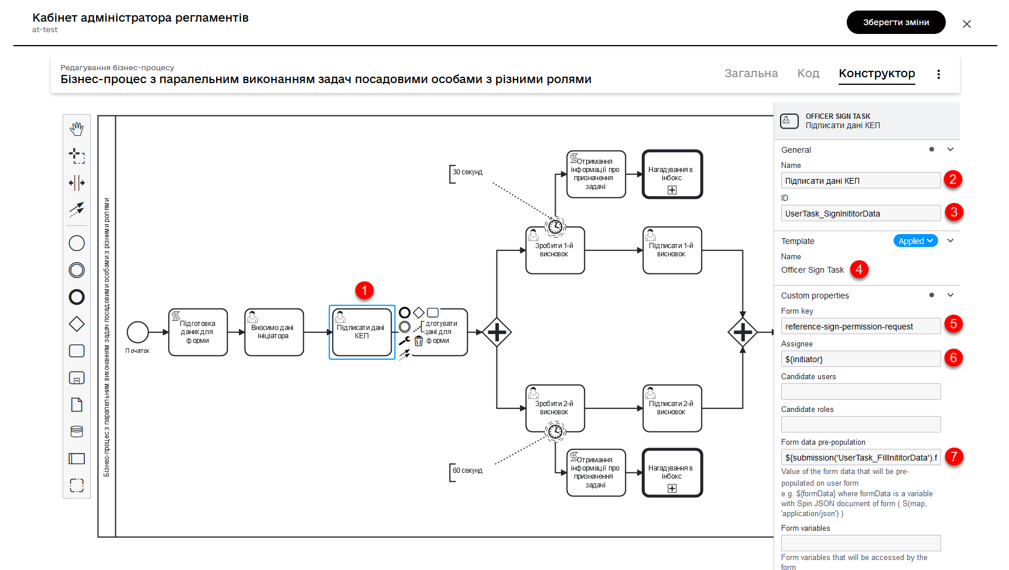Create a task from palette
1009x570 pixels.
[77, 351]
